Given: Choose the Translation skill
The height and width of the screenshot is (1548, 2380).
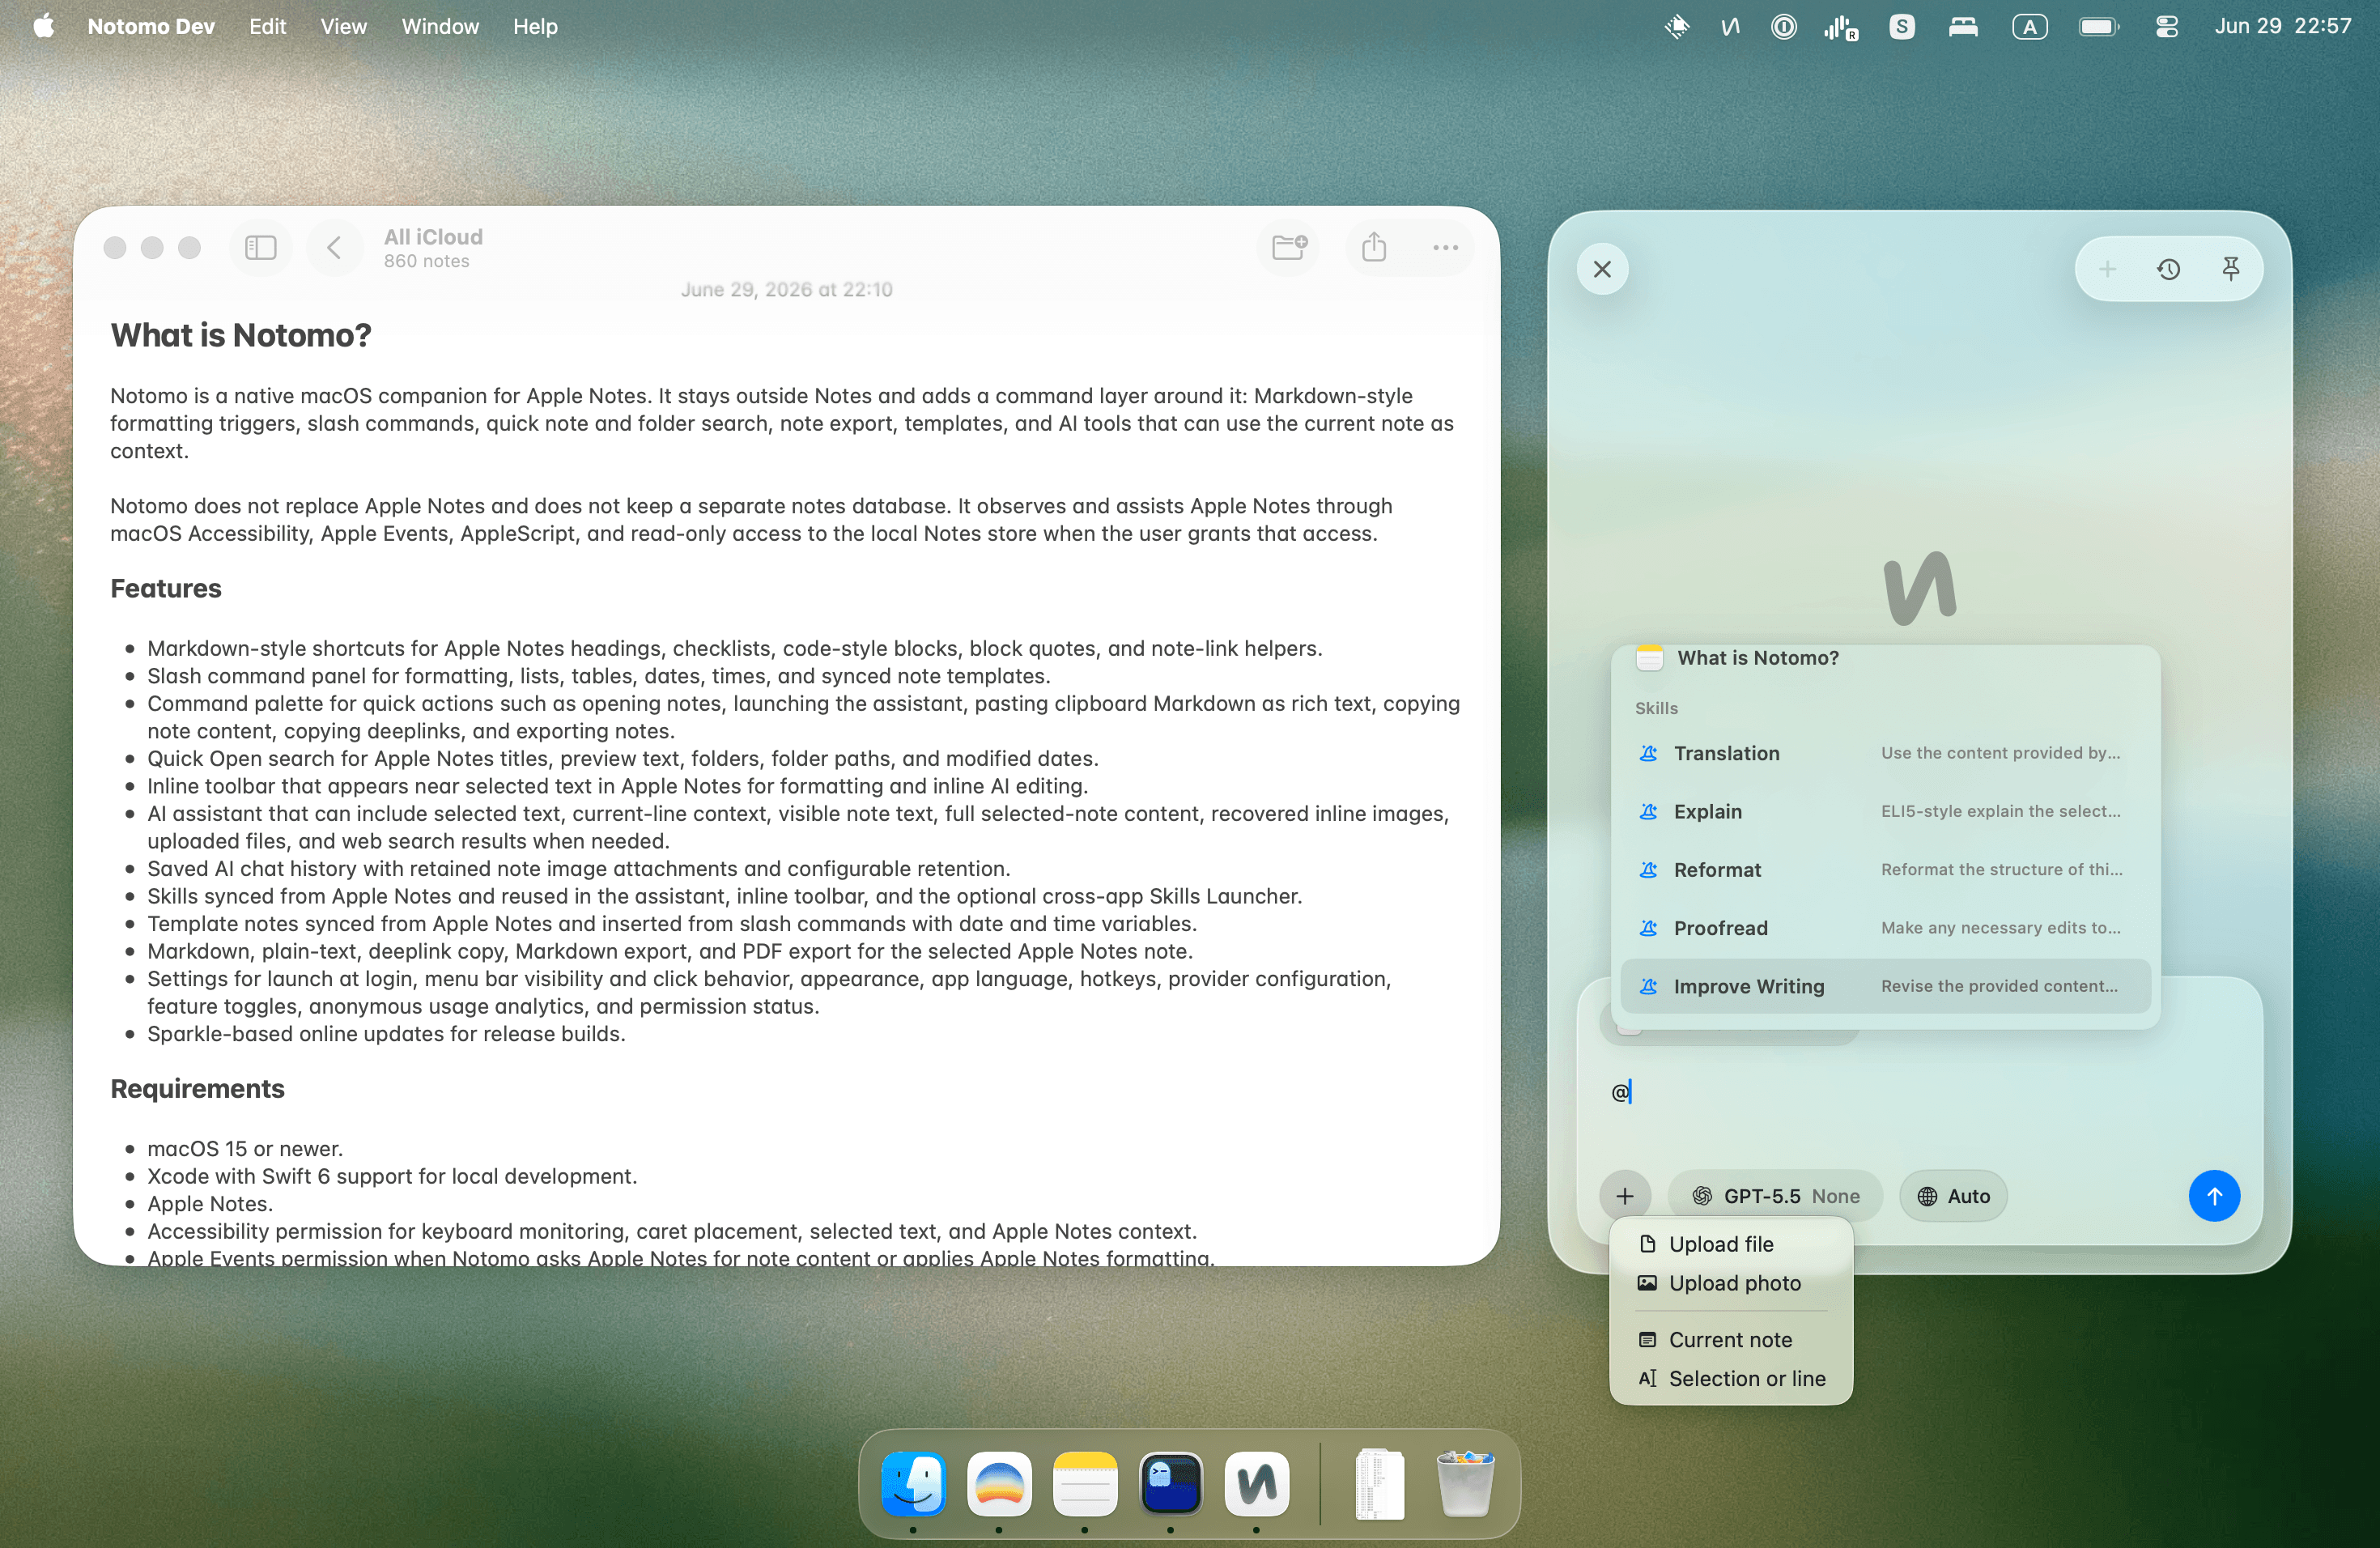Looking at the screenshot, I should (x=1885, y=753).
